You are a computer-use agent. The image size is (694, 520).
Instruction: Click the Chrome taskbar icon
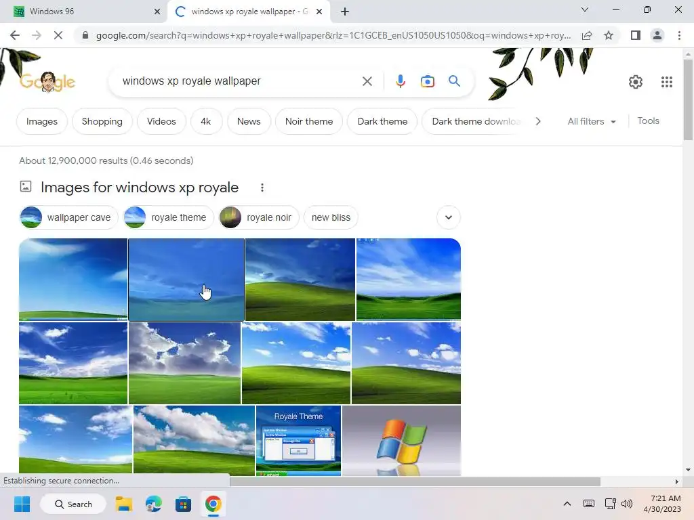pyautogui.click(x=213, y=504)
